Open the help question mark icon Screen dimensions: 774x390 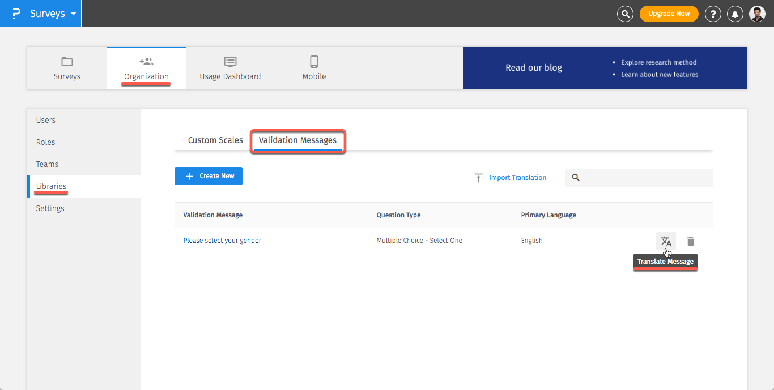pos(713,14)
